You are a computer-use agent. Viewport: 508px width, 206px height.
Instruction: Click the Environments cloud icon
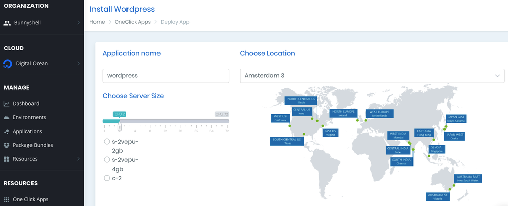[x=7, y=117]
